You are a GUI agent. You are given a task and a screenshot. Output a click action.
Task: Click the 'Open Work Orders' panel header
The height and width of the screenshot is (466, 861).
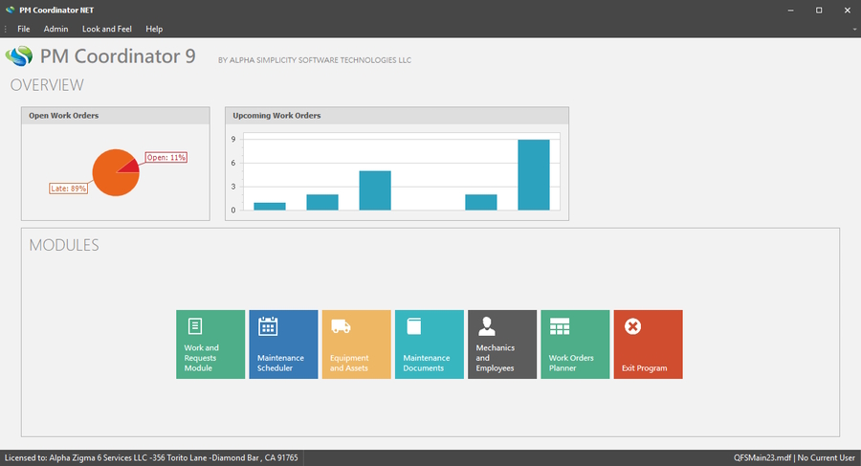tap(116, 116)
